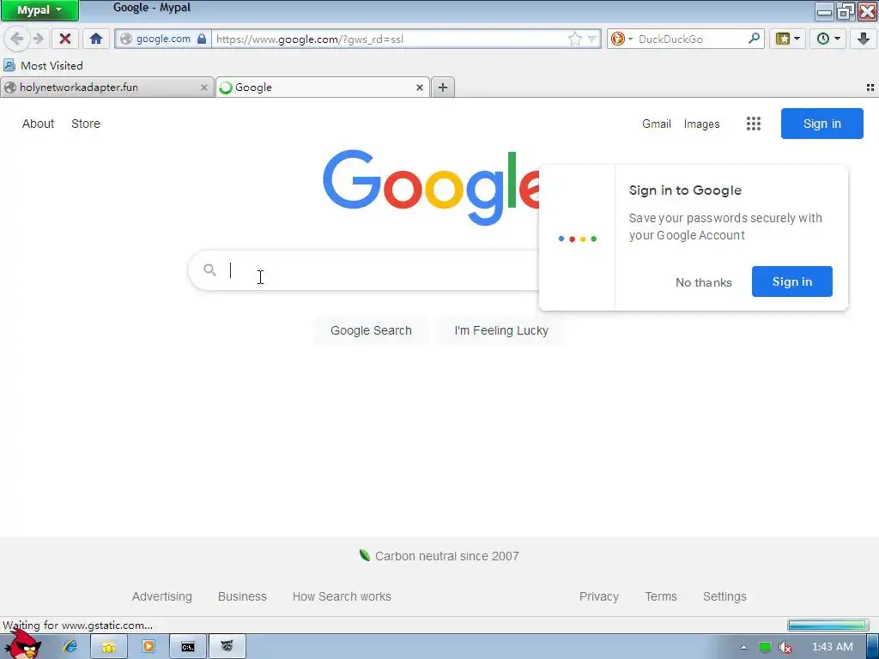Open the Mypal application menu
The width and height of the screenshot is (879, 659).
(x=39, y=10)
